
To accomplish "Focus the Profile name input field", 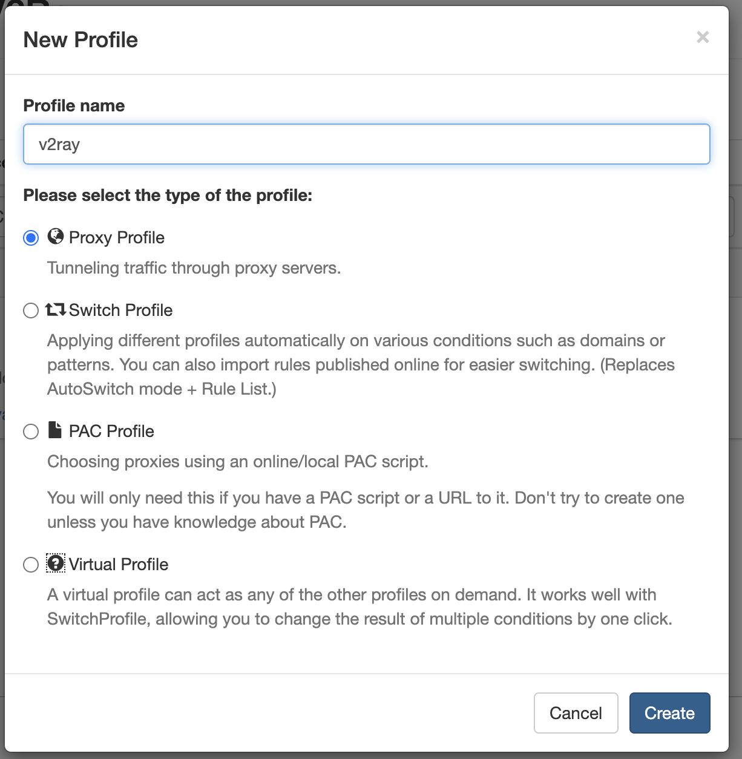I will [366, 144].
